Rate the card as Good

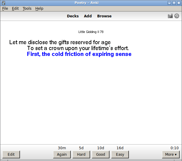pyautogui.click(x=101, y=154)
